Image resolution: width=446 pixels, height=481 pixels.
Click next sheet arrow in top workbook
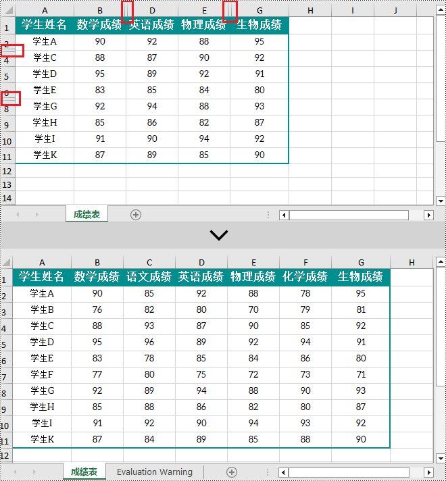37,214
